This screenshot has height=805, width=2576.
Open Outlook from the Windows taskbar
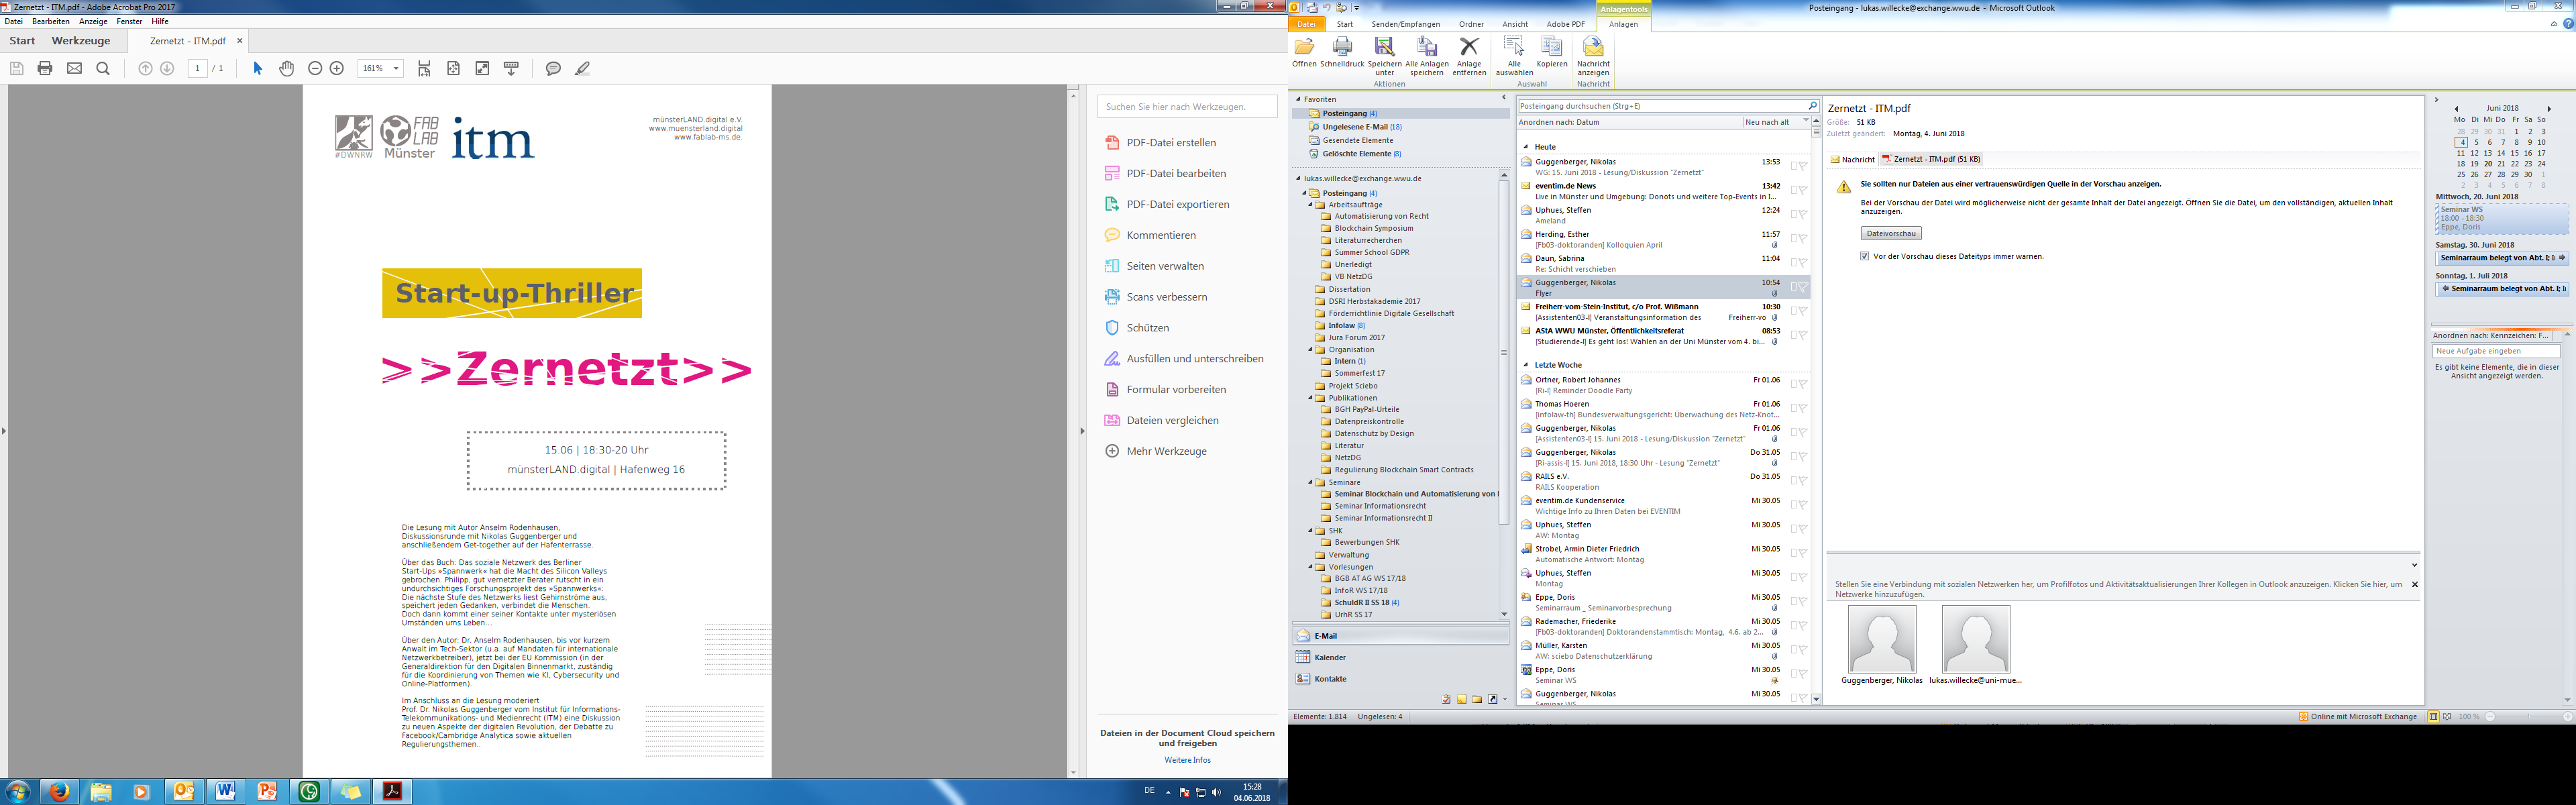(x=183, y=791)
